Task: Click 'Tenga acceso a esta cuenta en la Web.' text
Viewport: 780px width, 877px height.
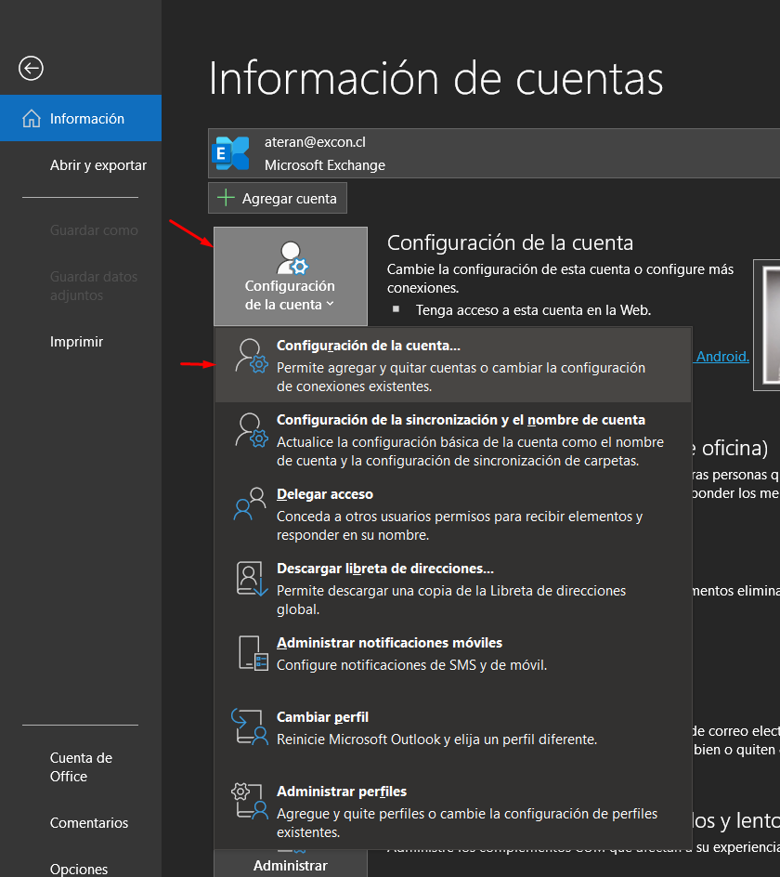Action: [x=533, y=310]
